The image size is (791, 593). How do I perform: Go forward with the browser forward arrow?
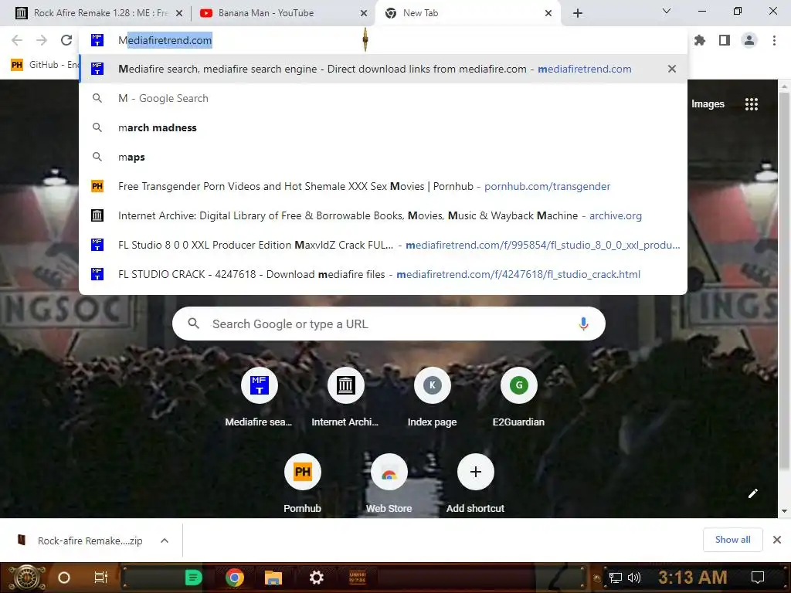pyautogui.click(x=42, y=40)
